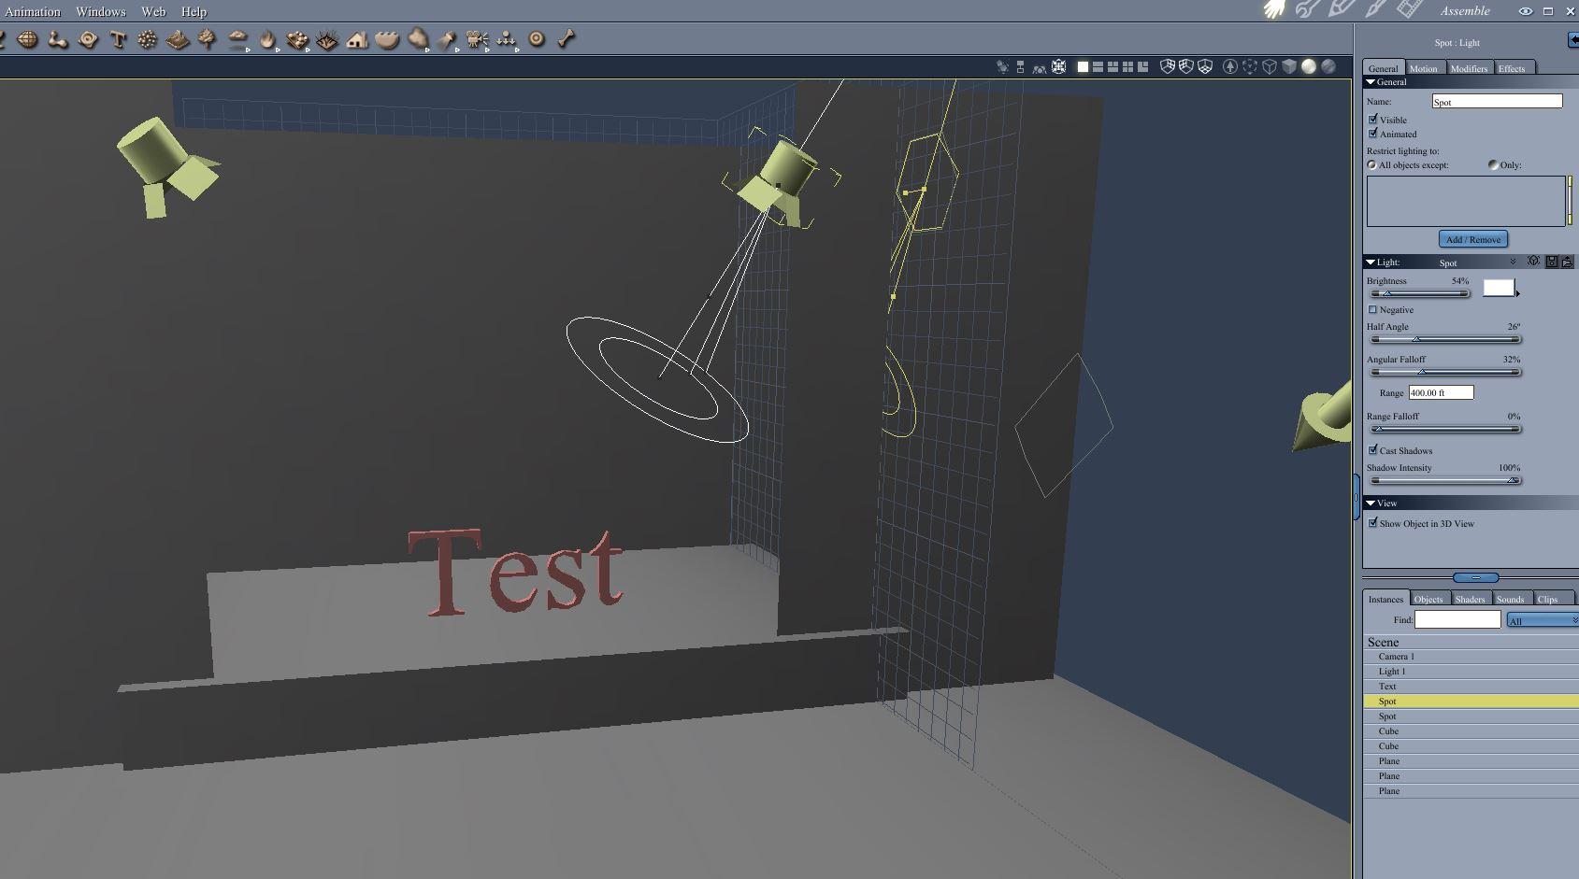The height and width of the screenshot is (879, 1579).
Task: Open the Help menu
Action: (194, 11)
